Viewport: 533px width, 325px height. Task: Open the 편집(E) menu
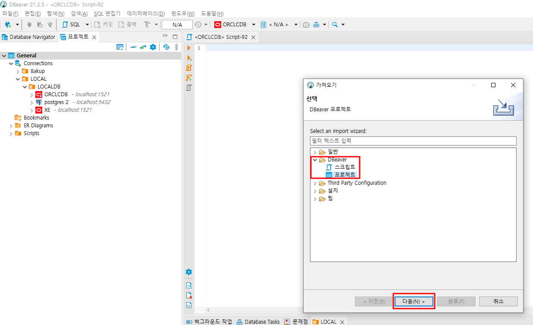coord(33,13)
